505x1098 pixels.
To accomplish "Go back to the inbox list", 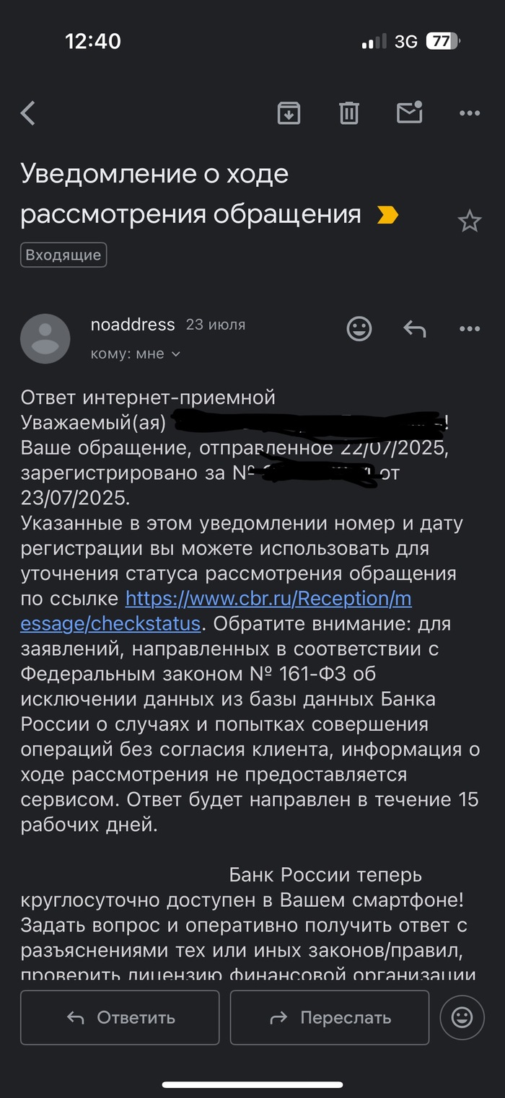I will [x=28, y=113].
